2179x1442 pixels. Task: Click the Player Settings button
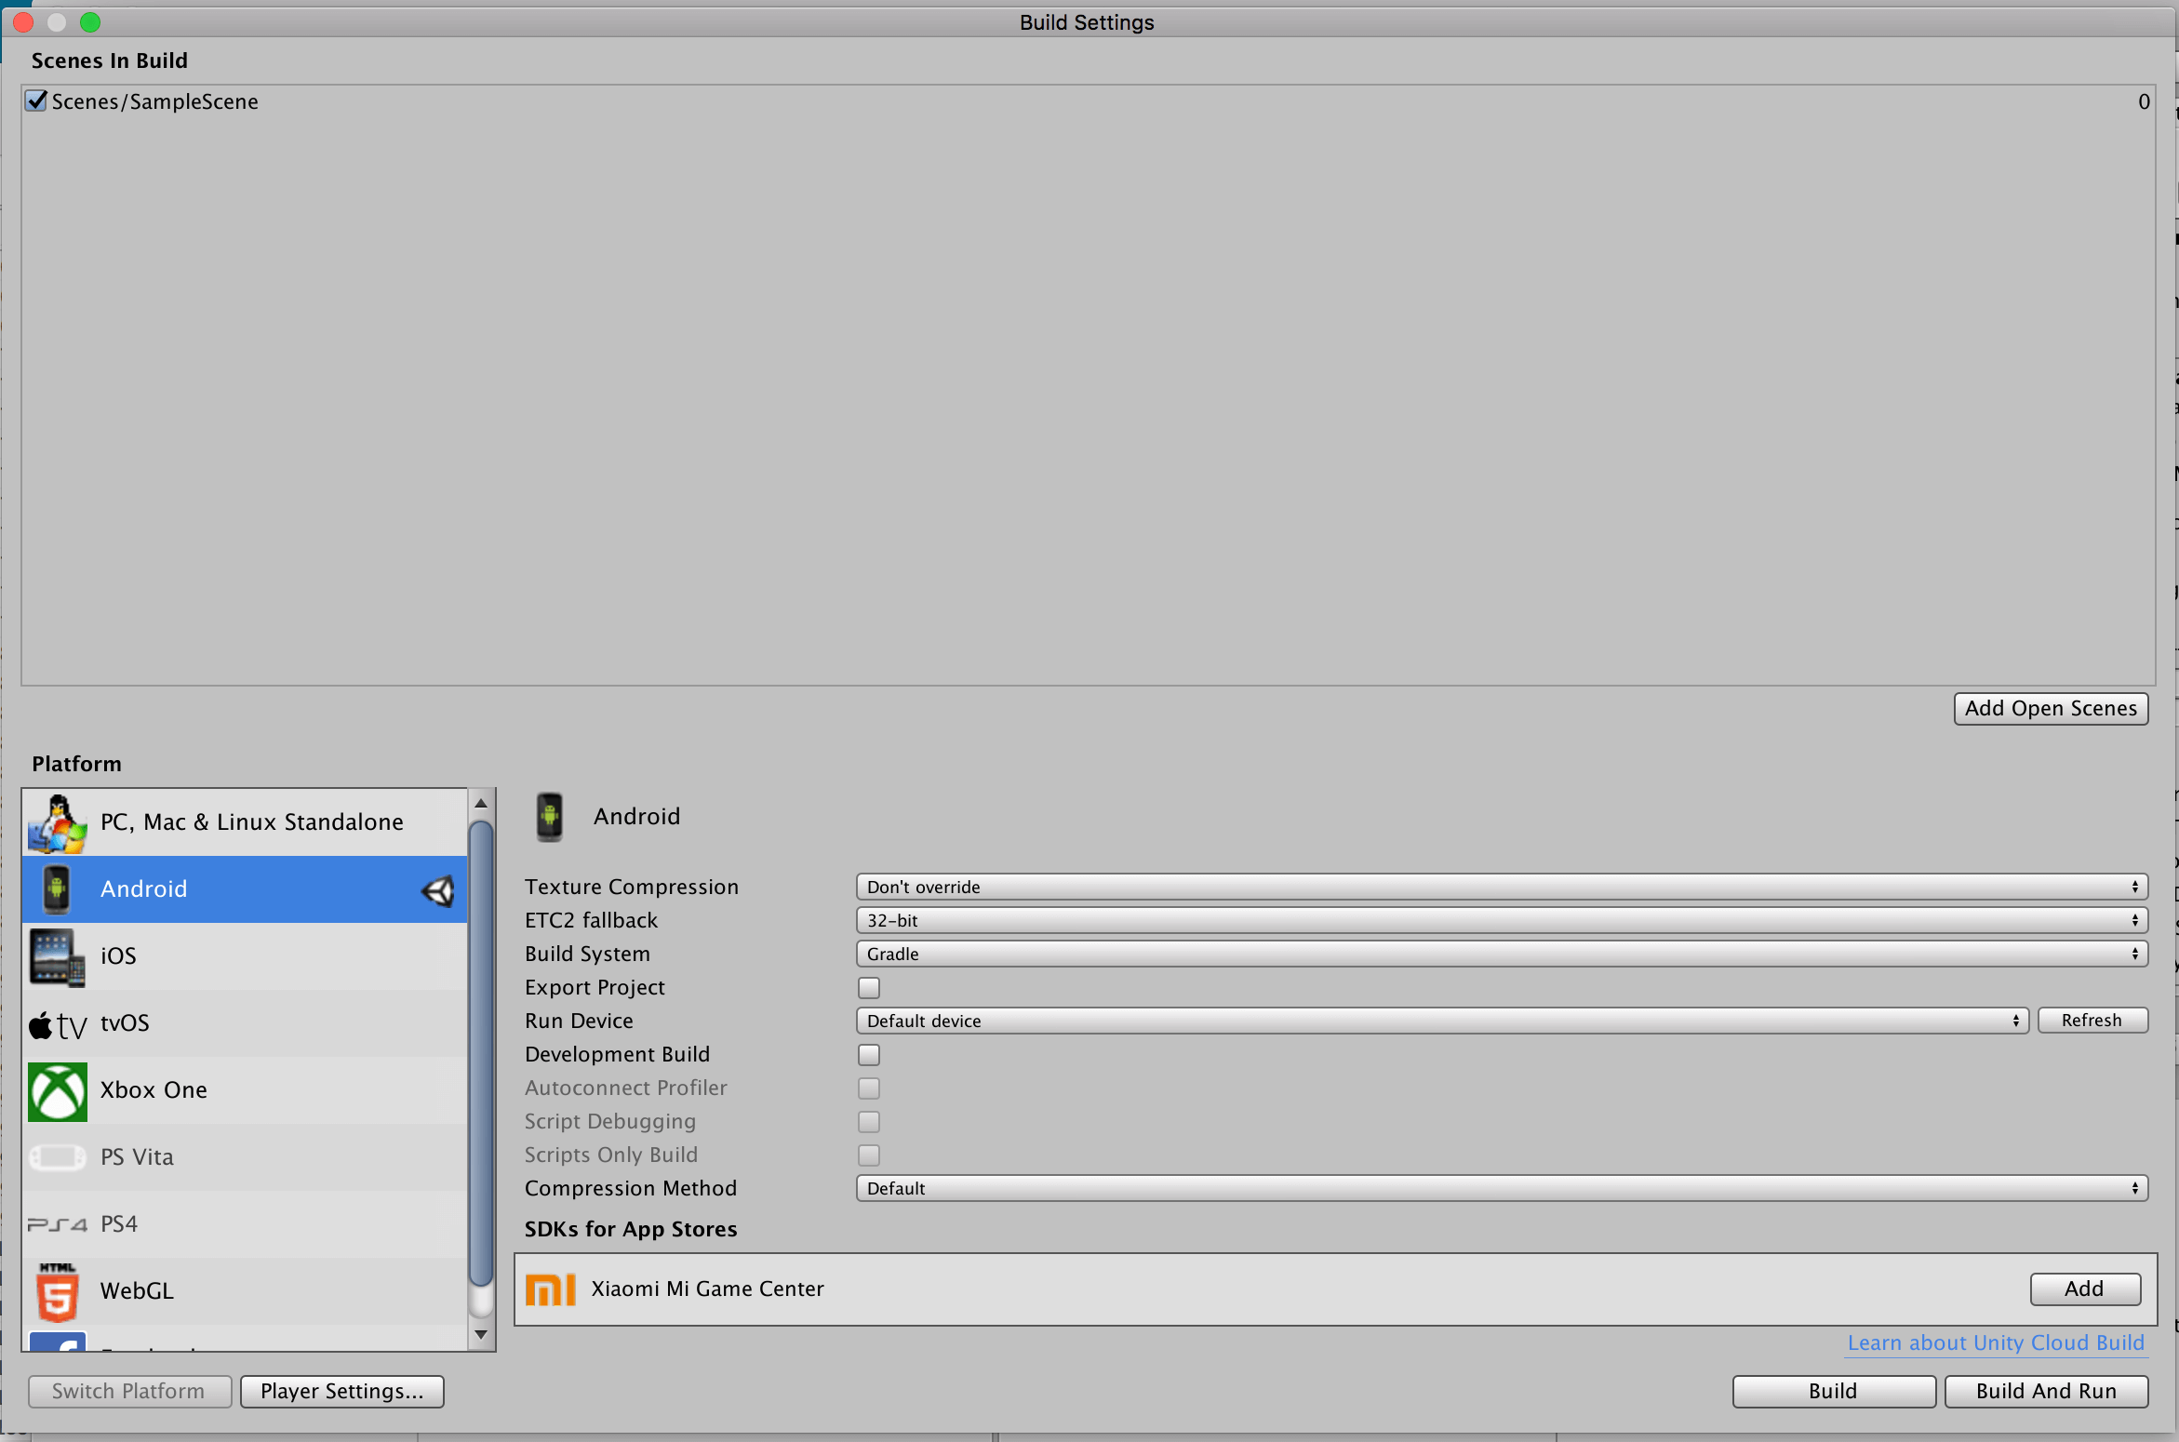tap(341, 1391)
